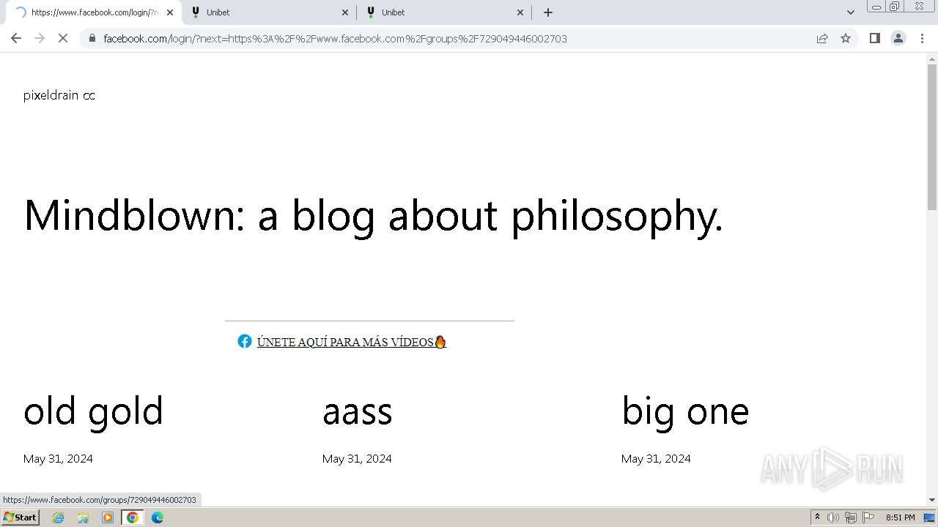The width and height of the screenshot is (938, 527).
Task: Open the volume control icon
Action: tap(833, 517)
